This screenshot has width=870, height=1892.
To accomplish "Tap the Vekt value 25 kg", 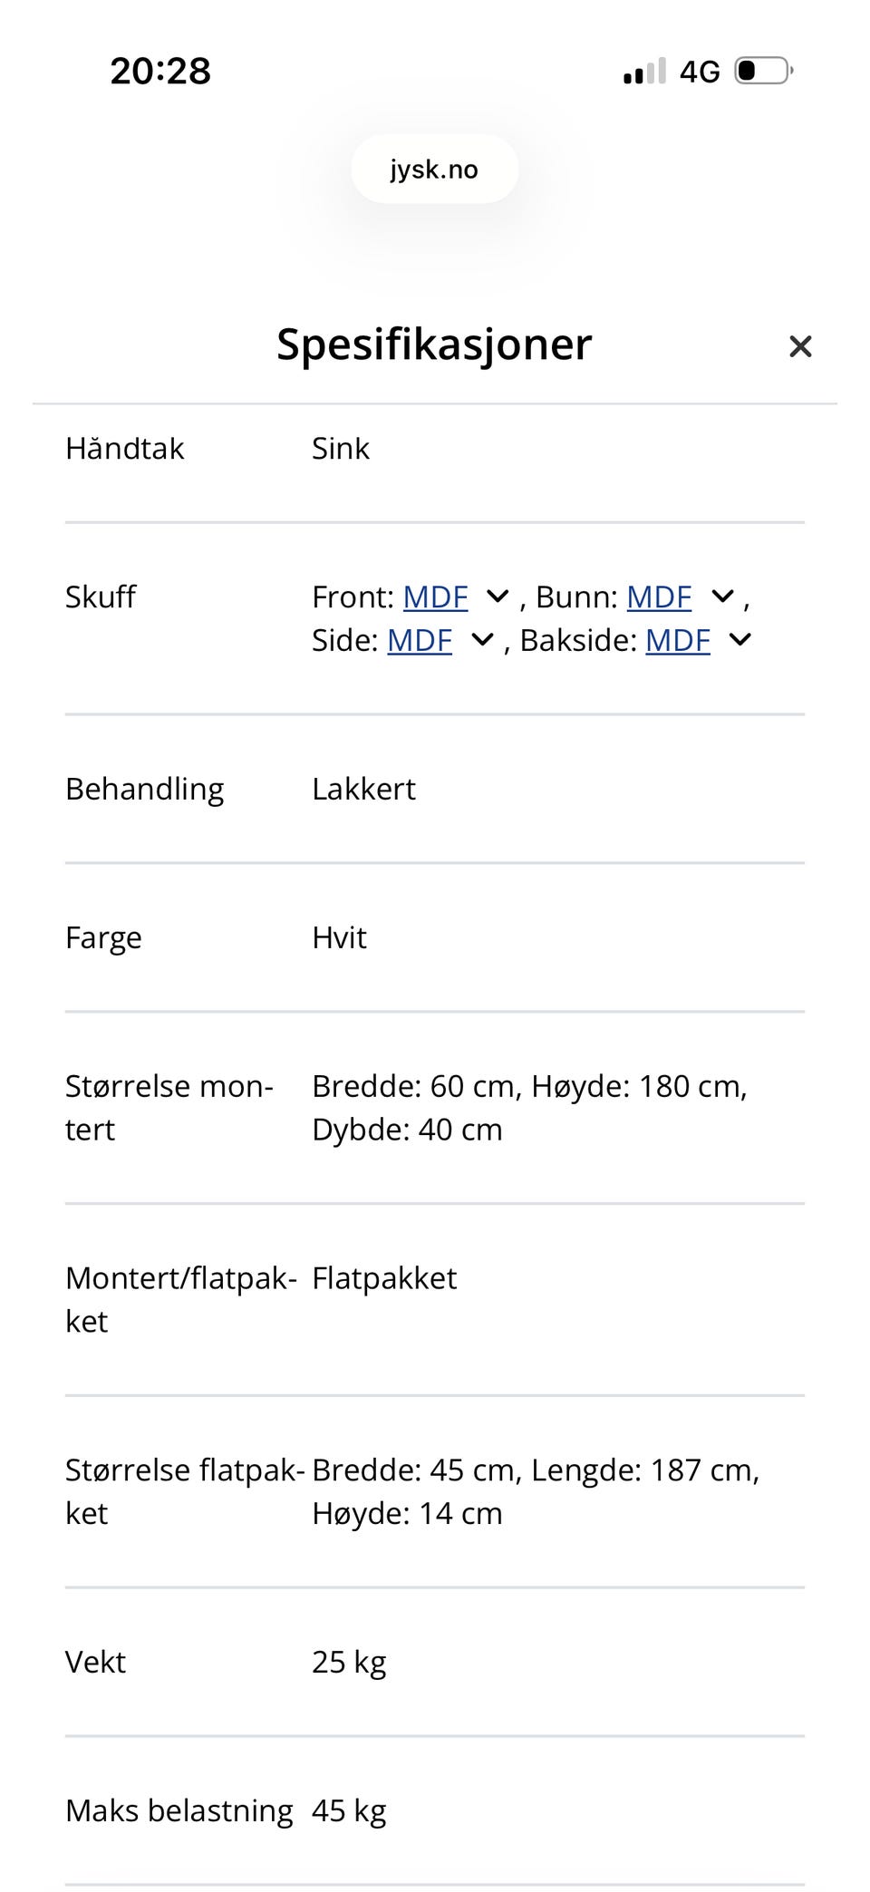I will tap(348, 1662).
